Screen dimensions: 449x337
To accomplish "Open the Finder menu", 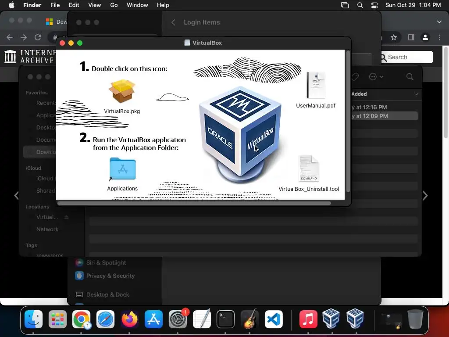I will tap(32, 5).
